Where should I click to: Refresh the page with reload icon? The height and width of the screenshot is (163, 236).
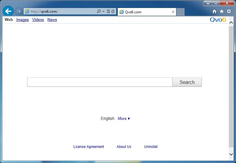113,11
